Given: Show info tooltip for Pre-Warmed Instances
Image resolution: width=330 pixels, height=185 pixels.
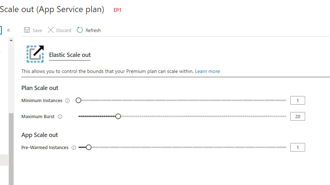Looking at the screenshot, I should pyautogui.click(x=74, y=148).
